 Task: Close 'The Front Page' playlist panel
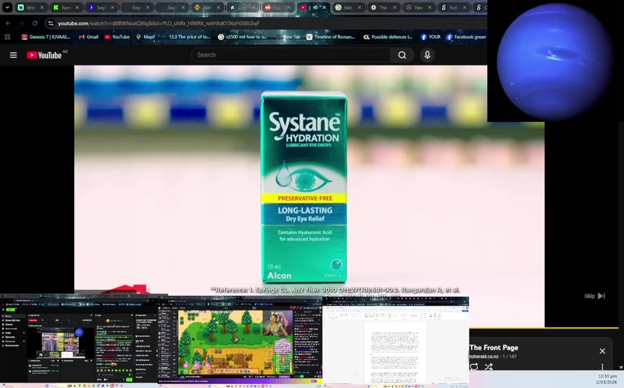tap(602, 351)
